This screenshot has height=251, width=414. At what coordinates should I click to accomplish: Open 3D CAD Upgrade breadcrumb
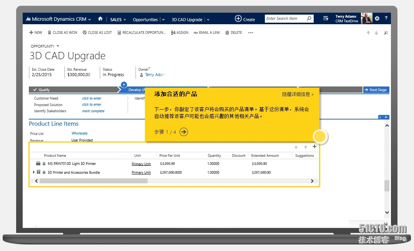tap(187, 20)
